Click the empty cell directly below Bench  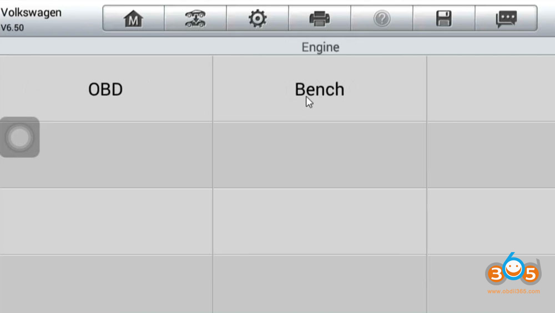coord(319,155)
